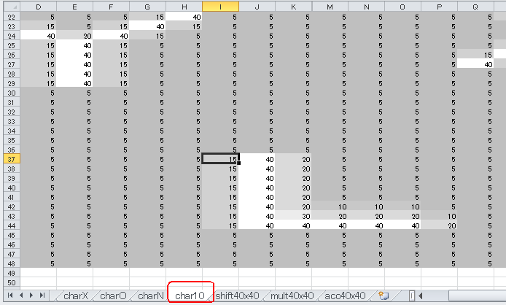
Task: Jump to the first sheet with navigation arrow
Action: point(10,295)
